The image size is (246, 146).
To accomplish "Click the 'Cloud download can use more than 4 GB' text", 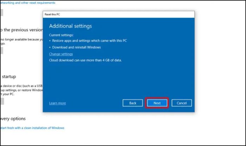I will (85, 60).
